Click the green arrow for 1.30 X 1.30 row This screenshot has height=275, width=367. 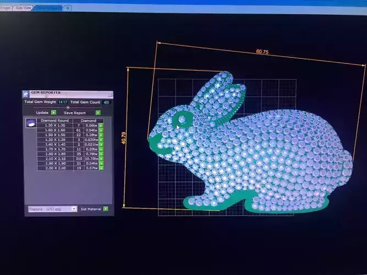click(101, 126)
